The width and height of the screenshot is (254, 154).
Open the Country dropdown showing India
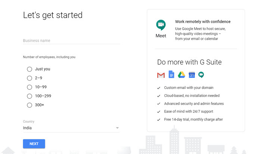tap(71, 128)
